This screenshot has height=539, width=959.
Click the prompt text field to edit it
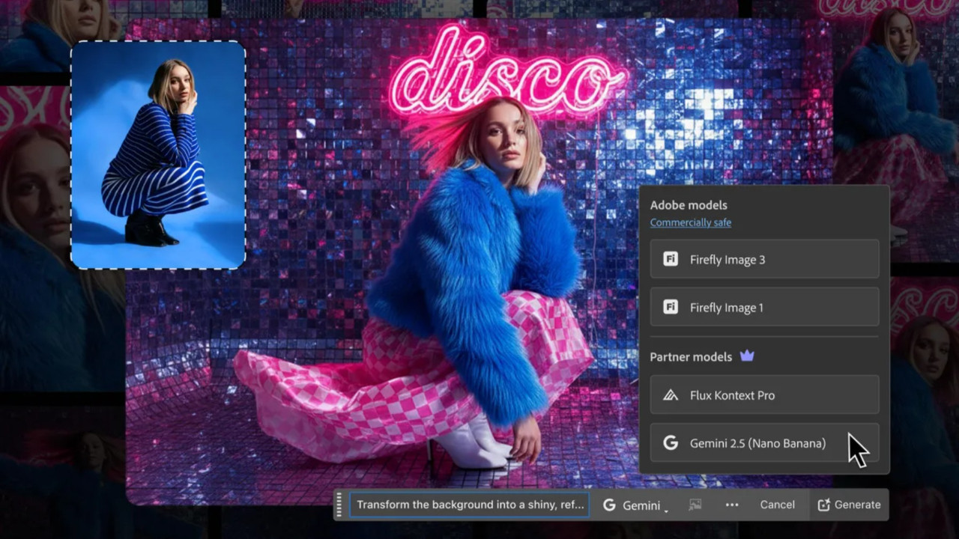coord(468,505)
